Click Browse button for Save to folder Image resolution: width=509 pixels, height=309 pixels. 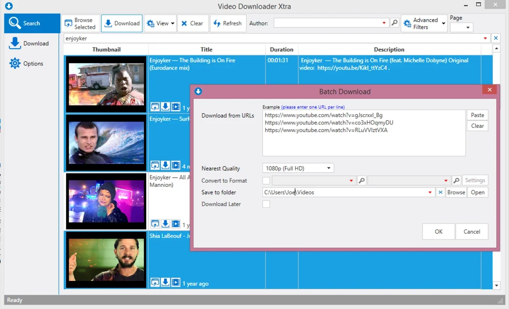pyautogui.click(x=456, y=192)
